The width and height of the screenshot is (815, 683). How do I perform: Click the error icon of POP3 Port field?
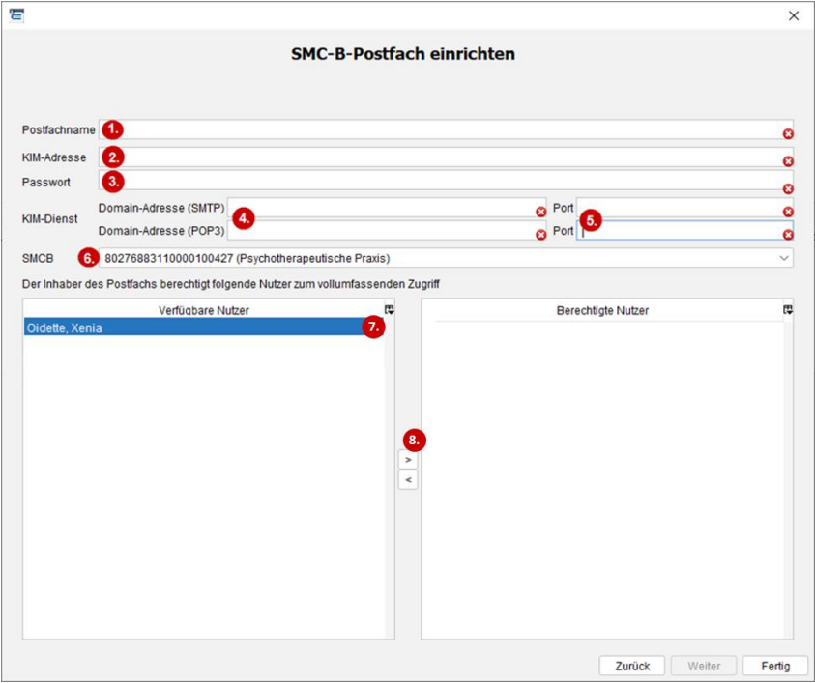pyautogui.click(x=788, y=235)
